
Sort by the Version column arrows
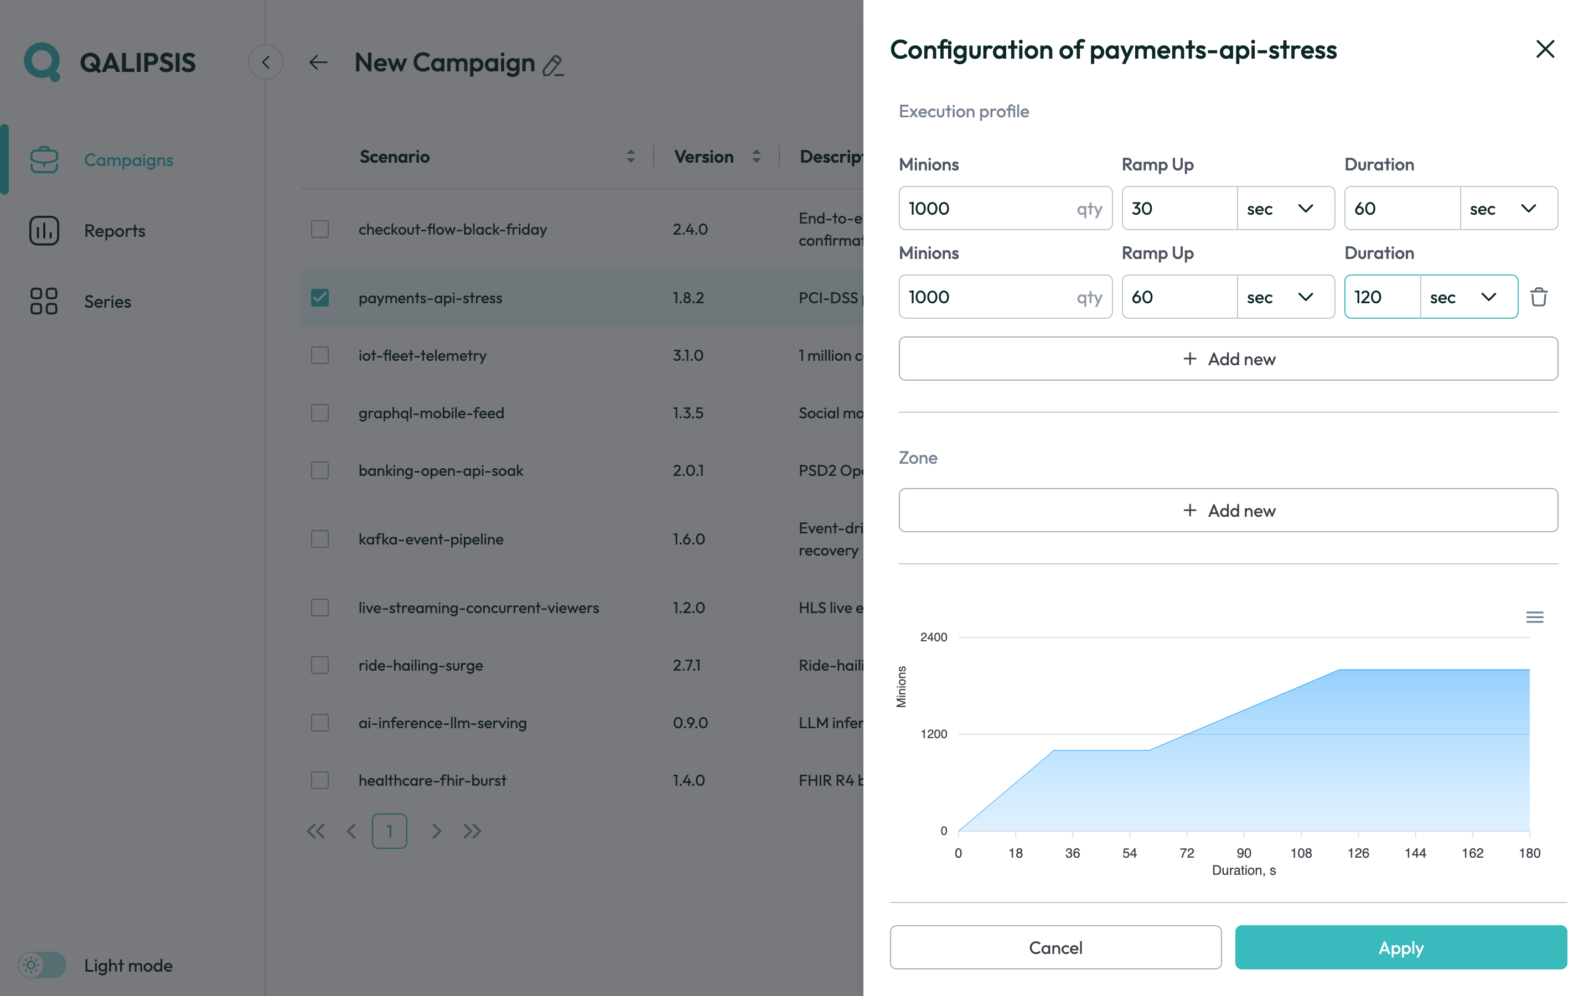[x=756, y=156]
